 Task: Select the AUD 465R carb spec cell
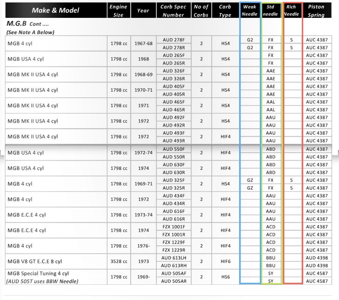pyautogui.click(x=173, y=110)
